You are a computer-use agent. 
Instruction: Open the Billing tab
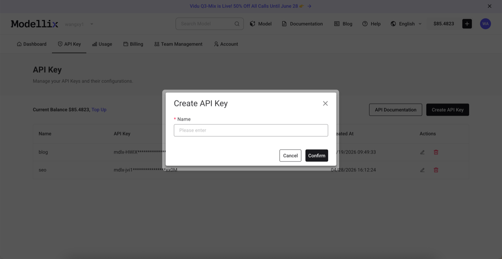coord(133,44)
